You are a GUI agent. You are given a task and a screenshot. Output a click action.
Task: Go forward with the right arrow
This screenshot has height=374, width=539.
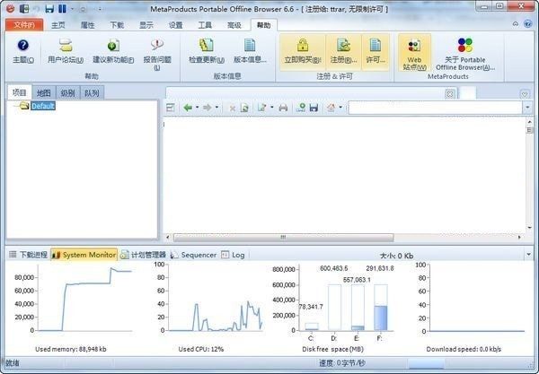[207, 108]
